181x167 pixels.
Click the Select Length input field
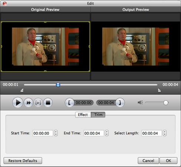coord(152,133)
